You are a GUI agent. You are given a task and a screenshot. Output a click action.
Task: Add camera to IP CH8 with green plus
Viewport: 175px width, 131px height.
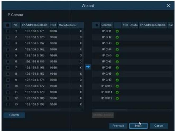point(117,74)
